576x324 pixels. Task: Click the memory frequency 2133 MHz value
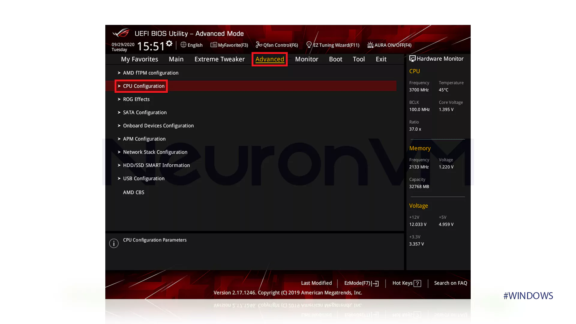pos(419,167)
